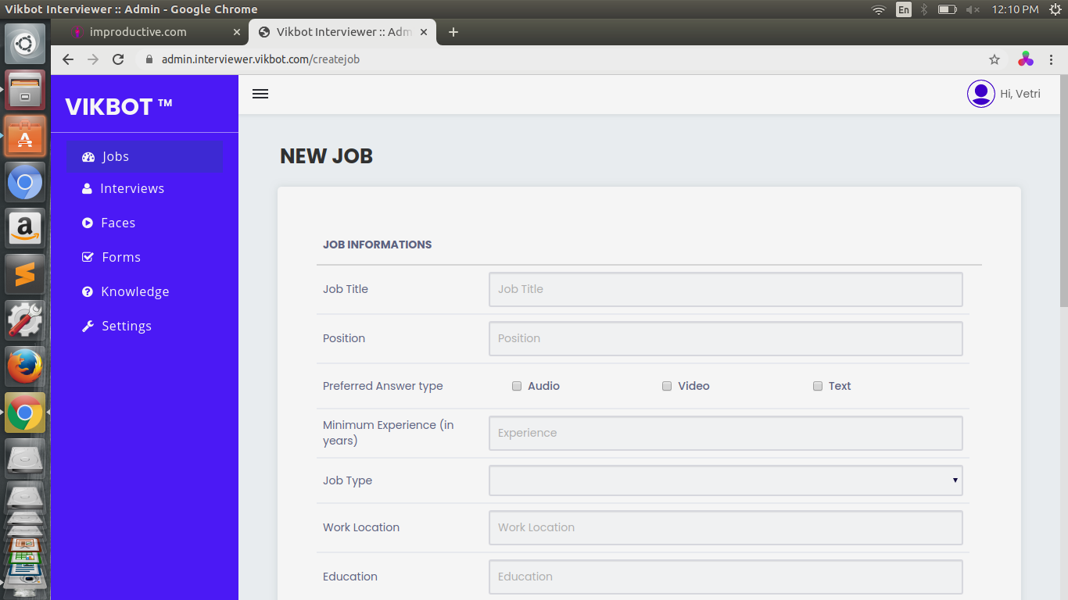Screen dimensions: 1068x600
Task: Open Chrome's three-dot menu
Action: coord(1052,59)
